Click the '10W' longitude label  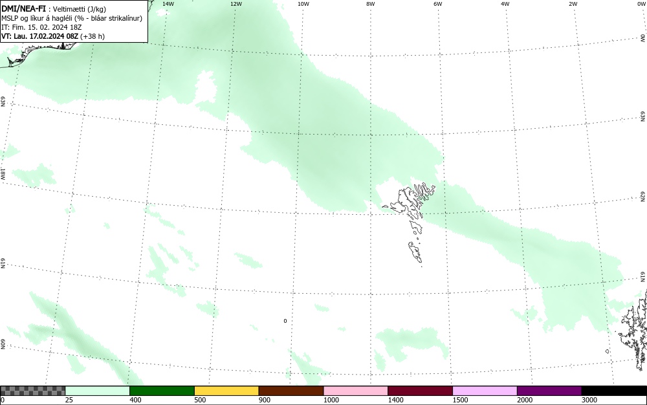[303, 4]
